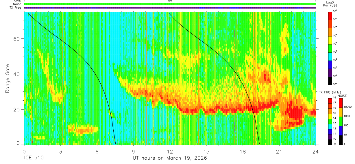Image resolution: width=355 pixels, height=164 pixels.
Task: Click the purple segment of TX FRQ colorbar
Action: tap(330, 136)
